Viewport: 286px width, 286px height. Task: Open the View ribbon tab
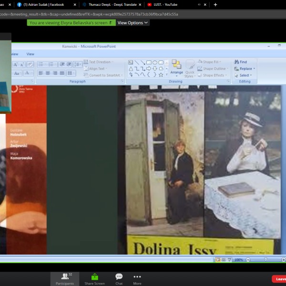tap(31, 54)
